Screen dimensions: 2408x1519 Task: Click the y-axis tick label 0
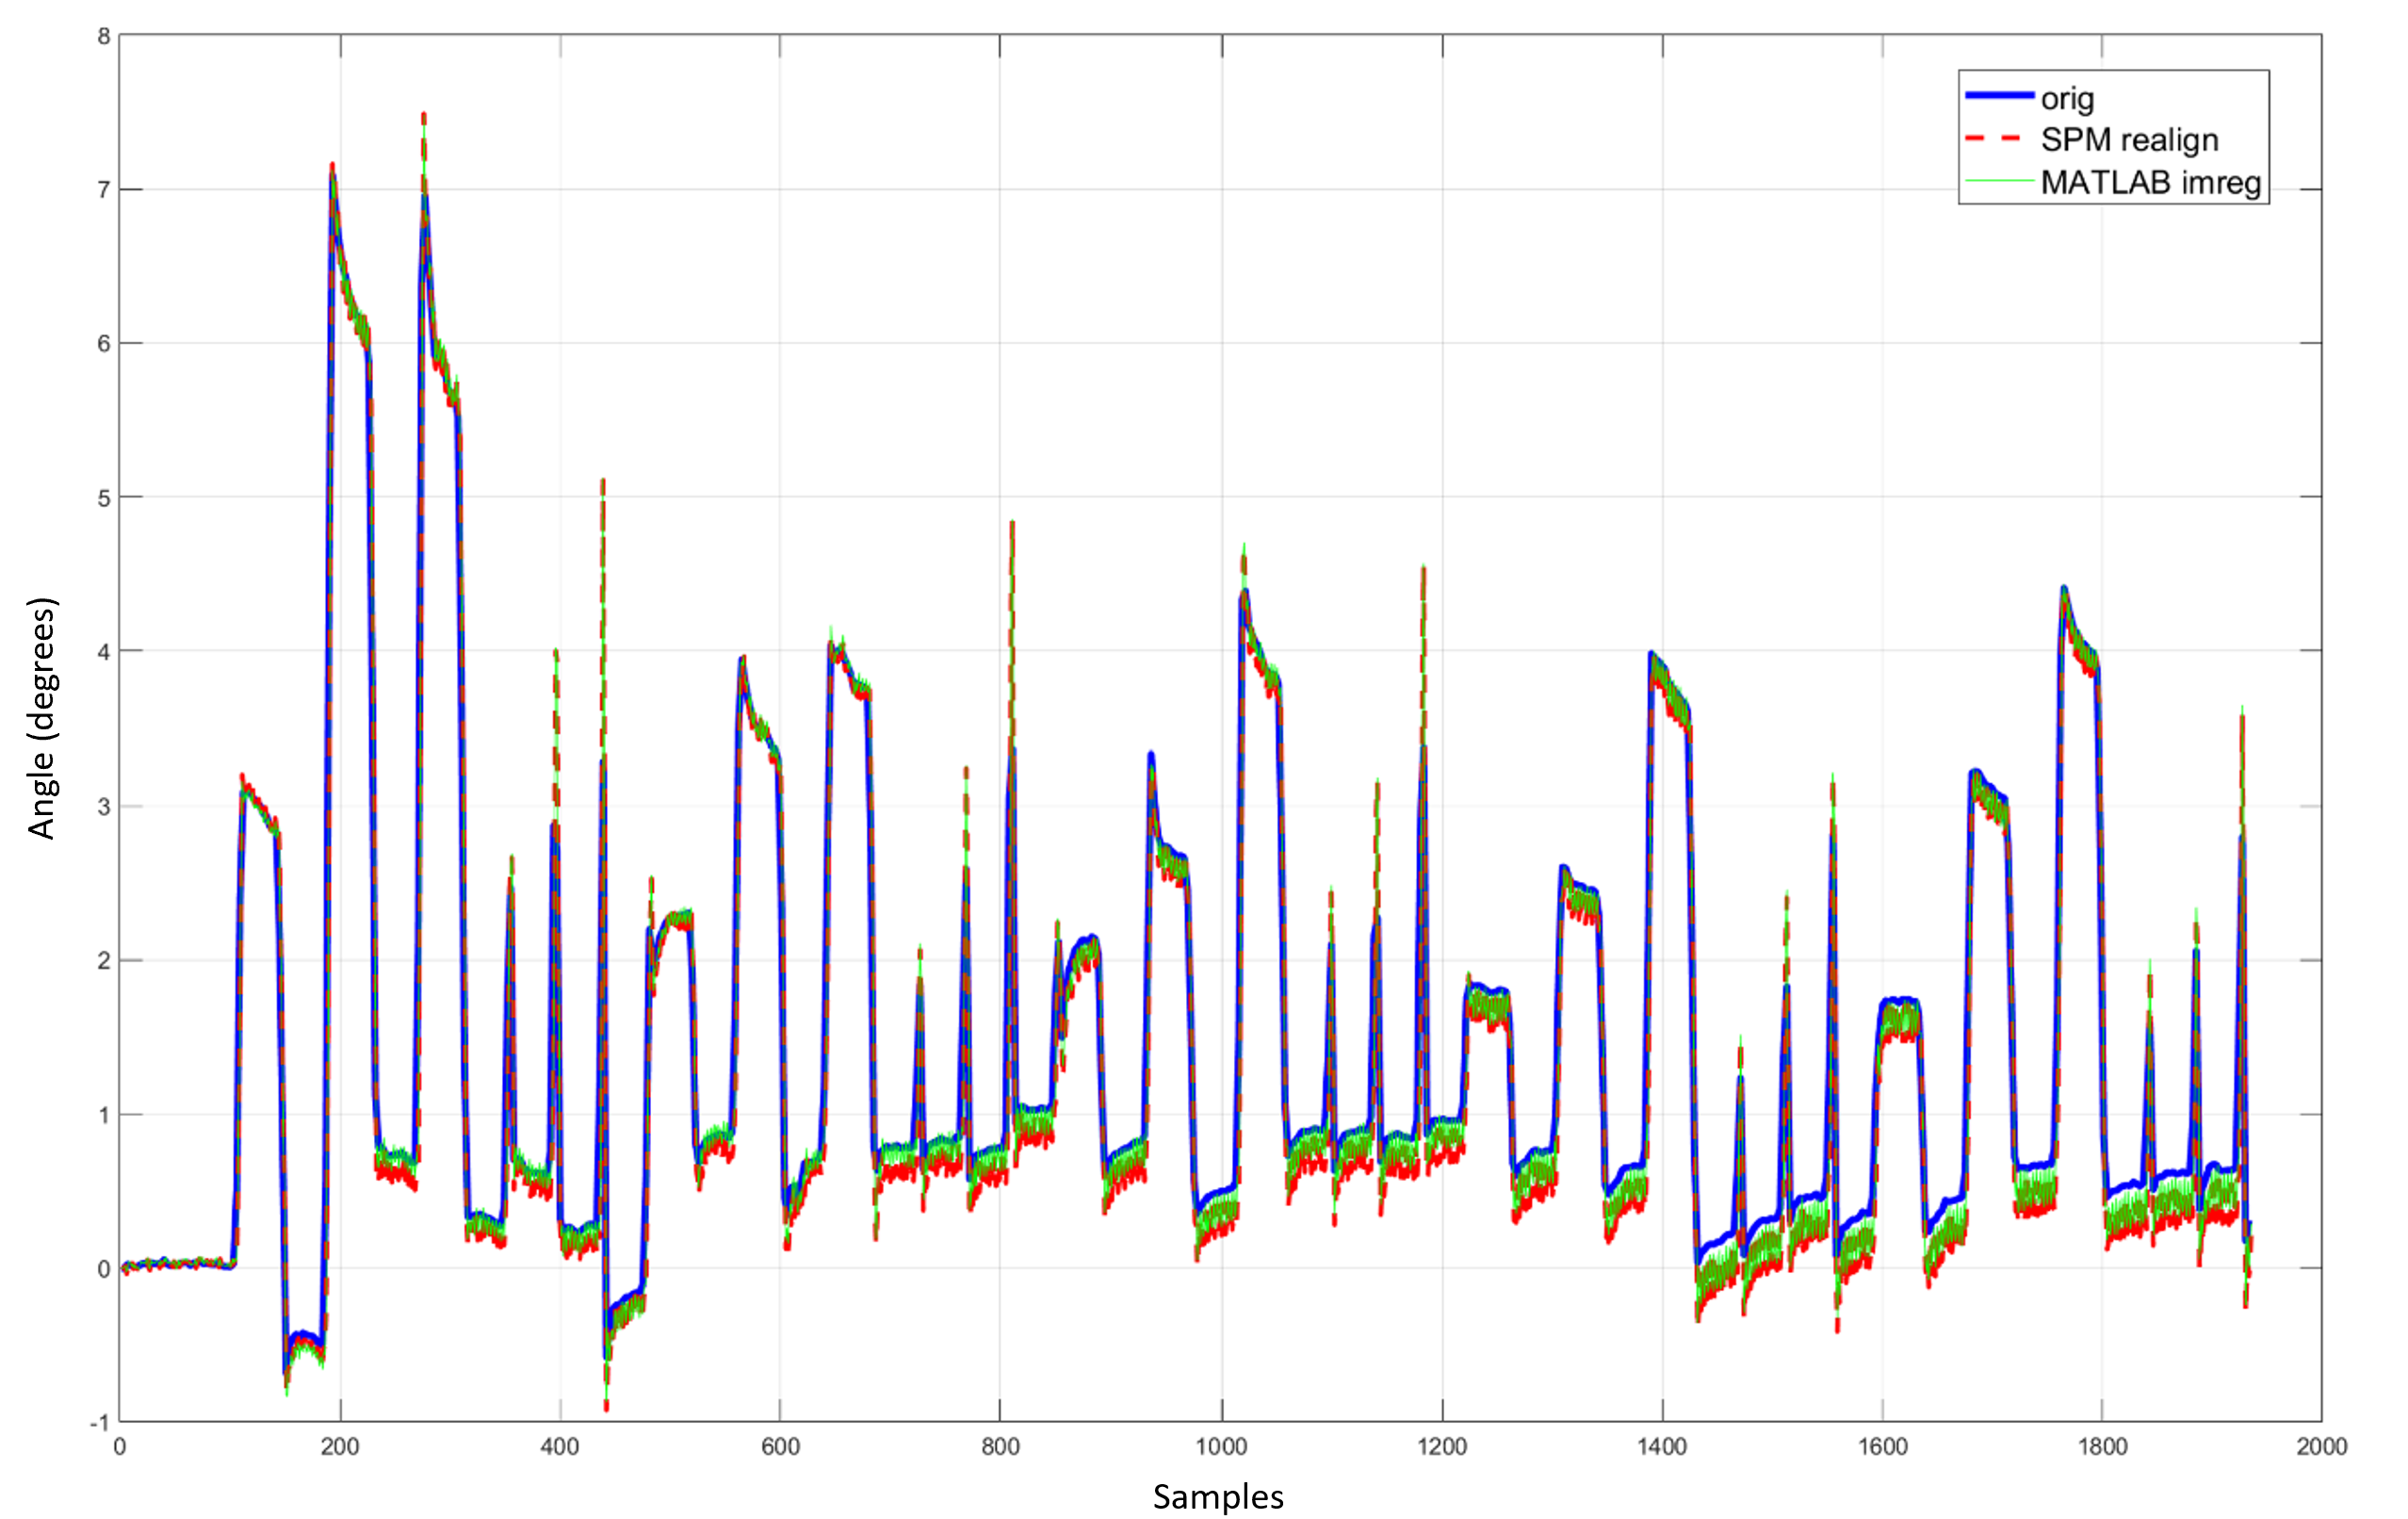click(104, 1269)
